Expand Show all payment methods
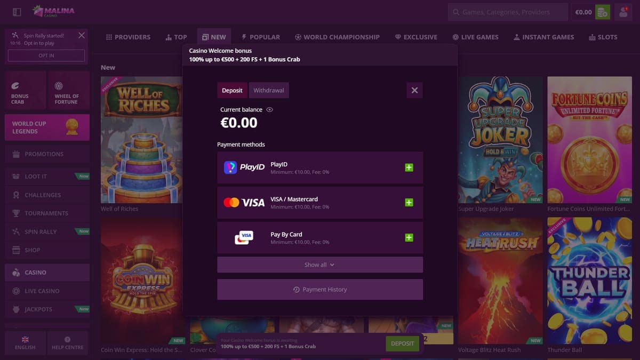 320,265
